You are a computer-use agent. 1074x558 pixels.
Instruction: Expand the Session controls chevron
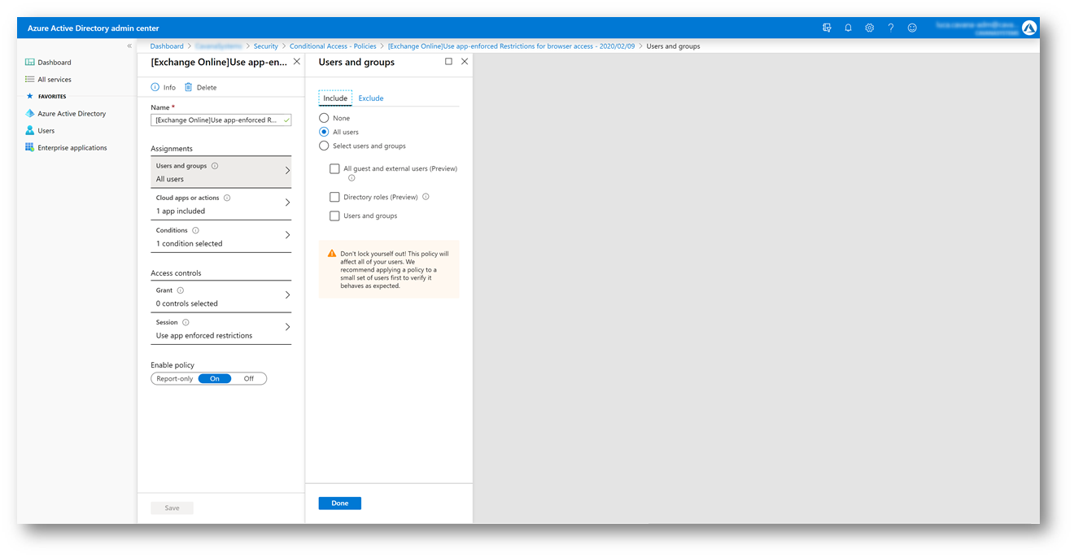tap(287, 327)
